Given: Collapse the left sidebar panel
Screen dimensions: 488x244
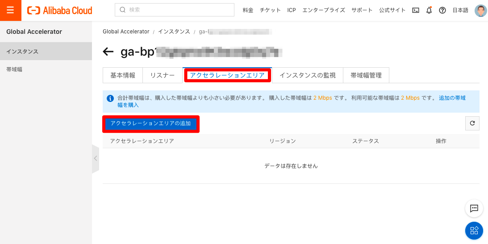Looking at the screenshot, I should [x=96, y=159].
